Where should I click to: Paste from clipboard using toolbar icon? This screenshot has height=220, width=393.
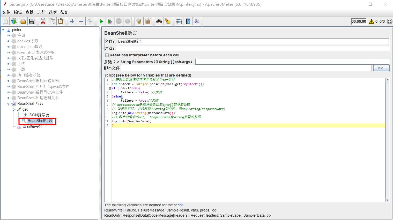(61, 21)
